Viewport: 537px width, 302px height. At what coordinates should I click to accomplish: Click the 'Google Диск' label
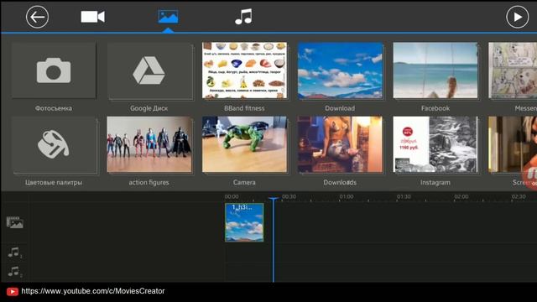coord(149,108)
